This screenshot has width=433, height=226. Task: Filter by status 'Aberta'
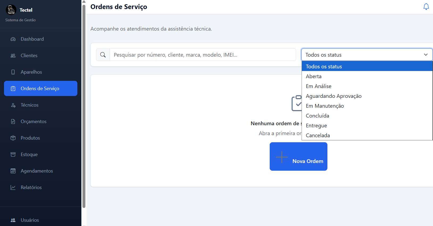[367, 76]
